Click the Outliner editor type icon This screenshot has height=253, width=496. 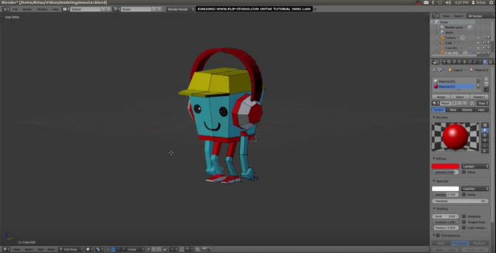(436, 16)
